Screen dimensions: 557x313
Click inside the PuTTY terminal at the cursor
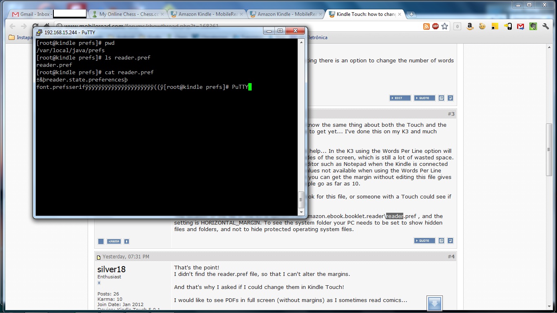click(x=250, y=87)
